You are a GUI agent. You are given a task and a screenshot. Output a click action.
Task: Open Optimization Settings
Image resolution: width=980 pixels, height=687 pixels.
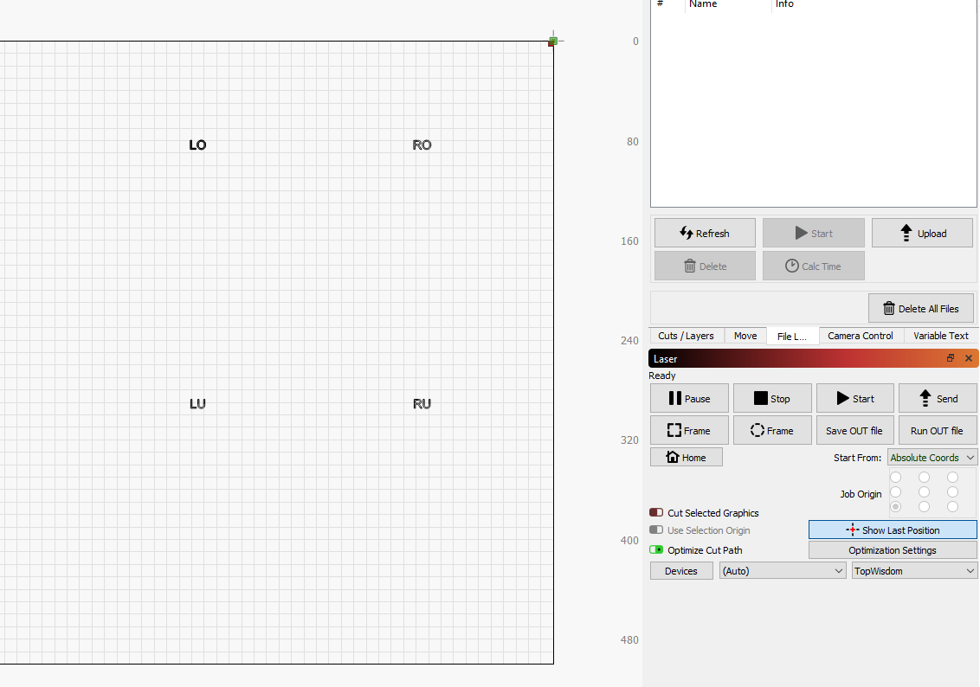(893, 550)
